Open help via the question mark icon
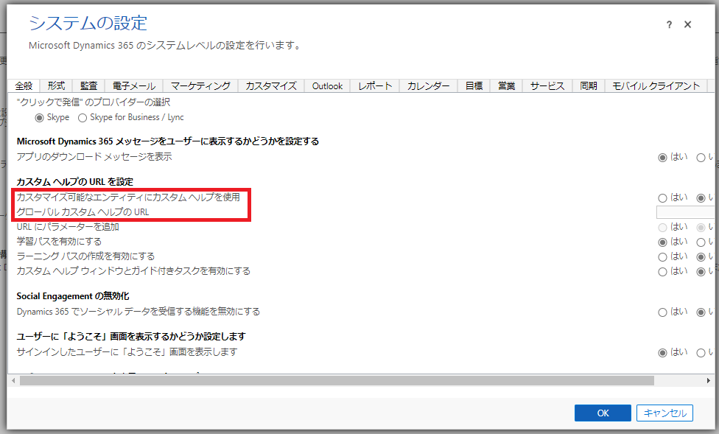The image size is (719, 434). click(669, 25)
